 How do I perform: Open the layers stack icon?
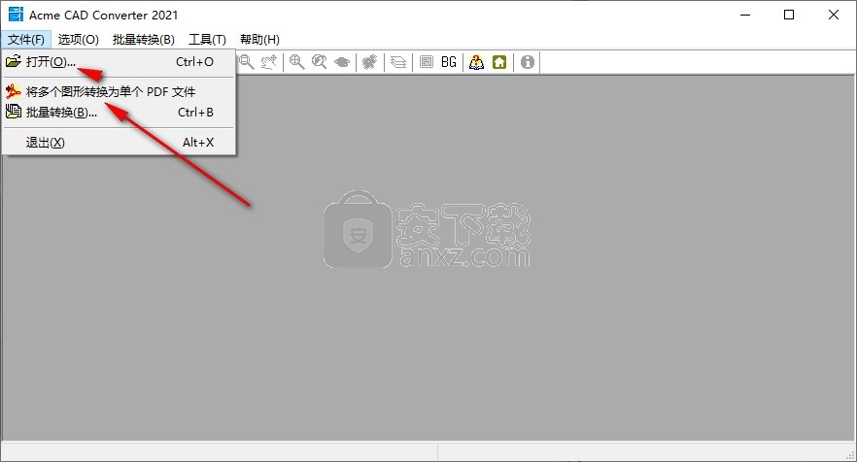tap(398, 62)
